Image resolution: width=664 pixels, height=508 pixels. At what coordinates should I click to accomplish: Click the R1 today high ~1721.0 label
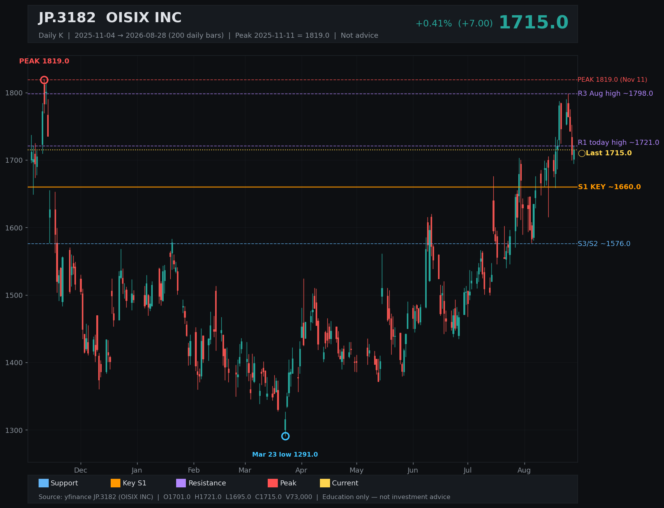coord(618,142)
